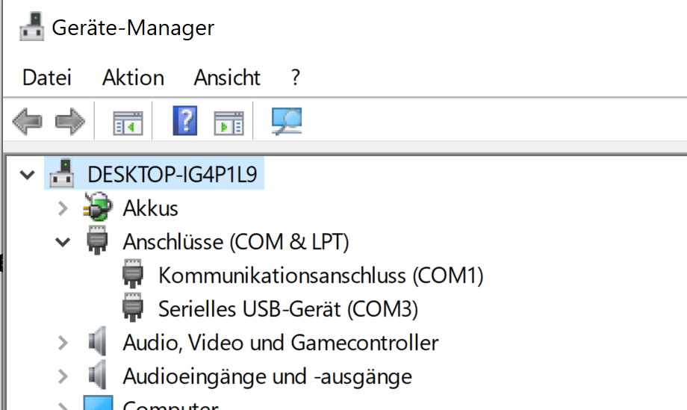The image size is (687, 410).
Task: Open the Datei menu
Action: point(47,78)
